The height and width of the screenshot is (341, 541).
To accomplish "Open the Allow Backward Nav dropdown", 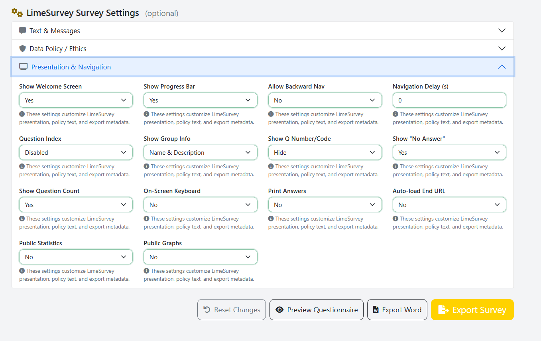I will coord(325,100).
